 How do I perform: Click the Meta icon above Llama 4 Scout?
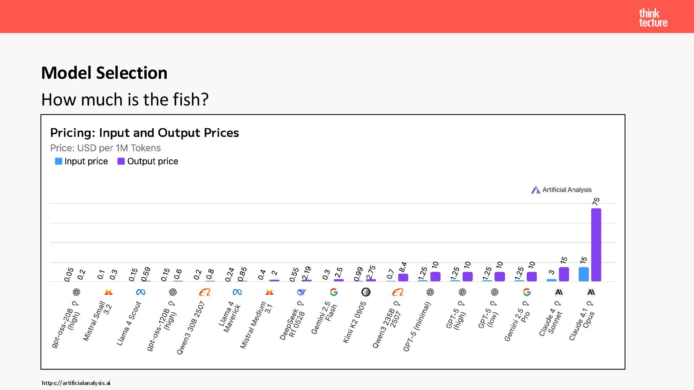[x=141, y=292]
